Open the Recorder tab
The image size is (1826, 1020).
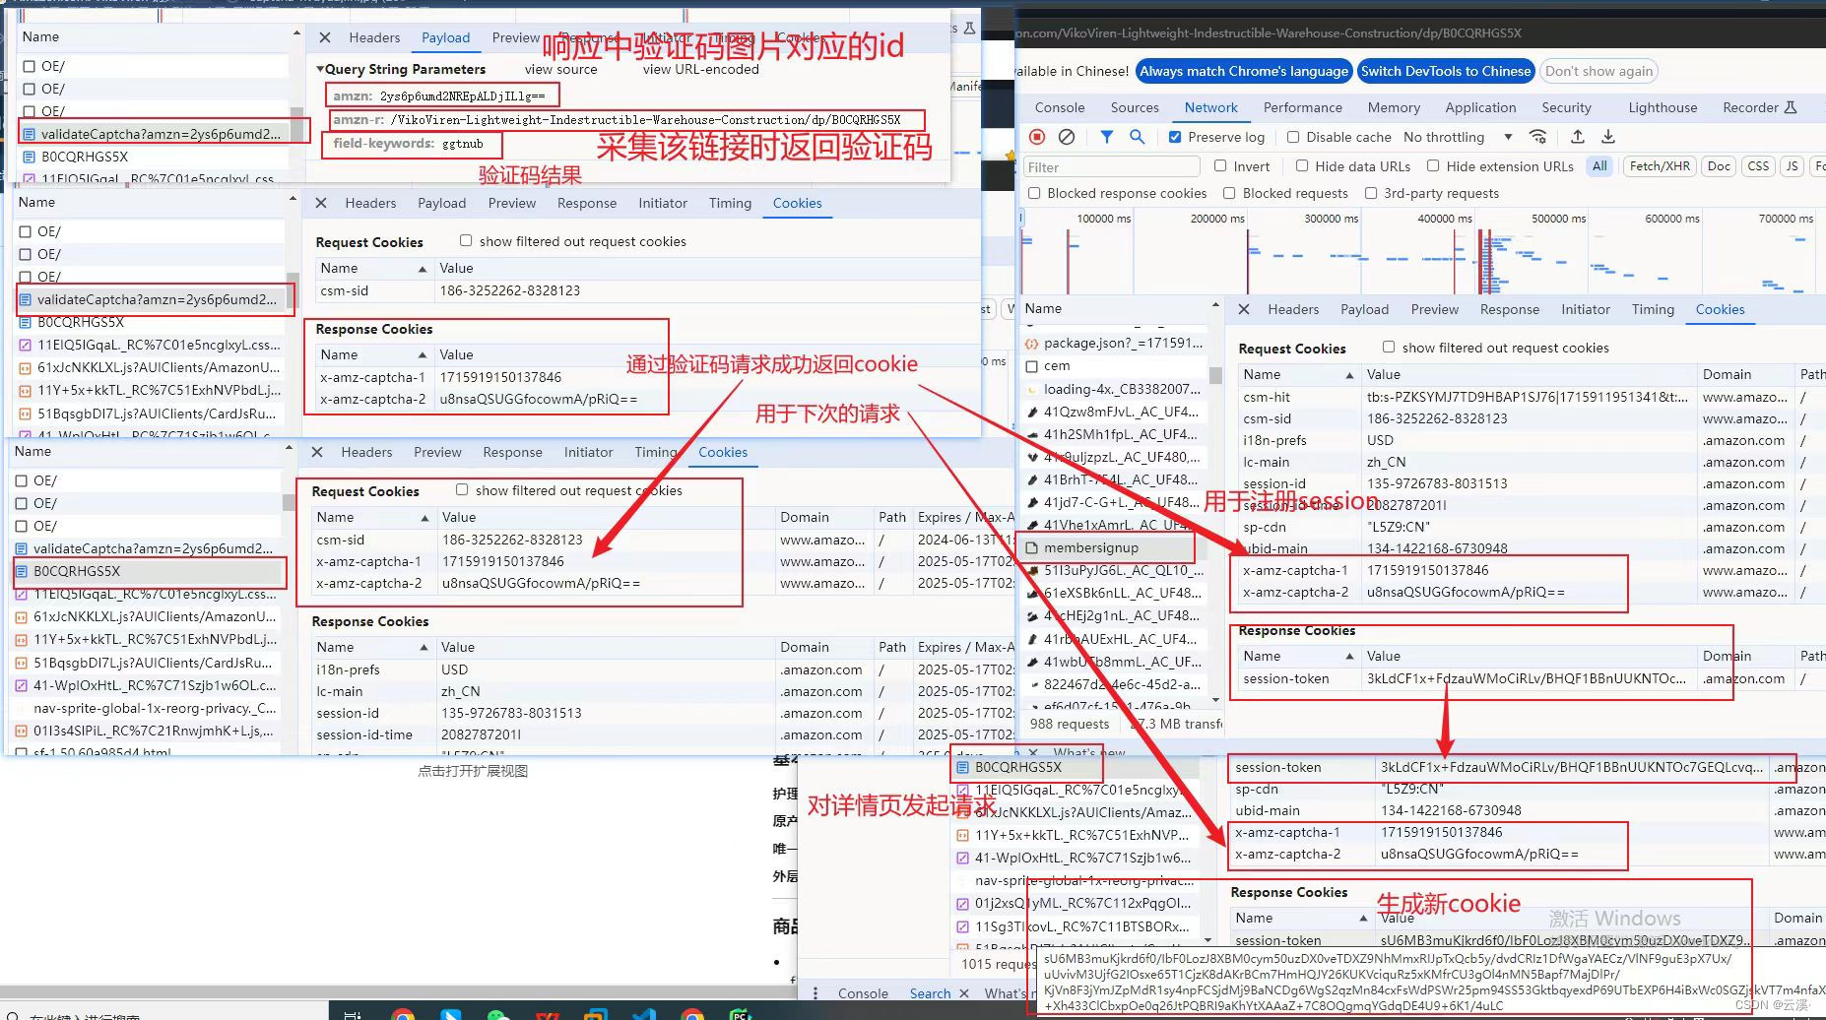coord(1759,107)
